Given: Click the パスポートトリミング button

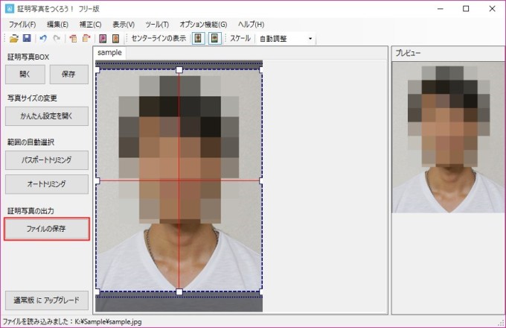Looking at the screenshot, I should coord(47,160).
